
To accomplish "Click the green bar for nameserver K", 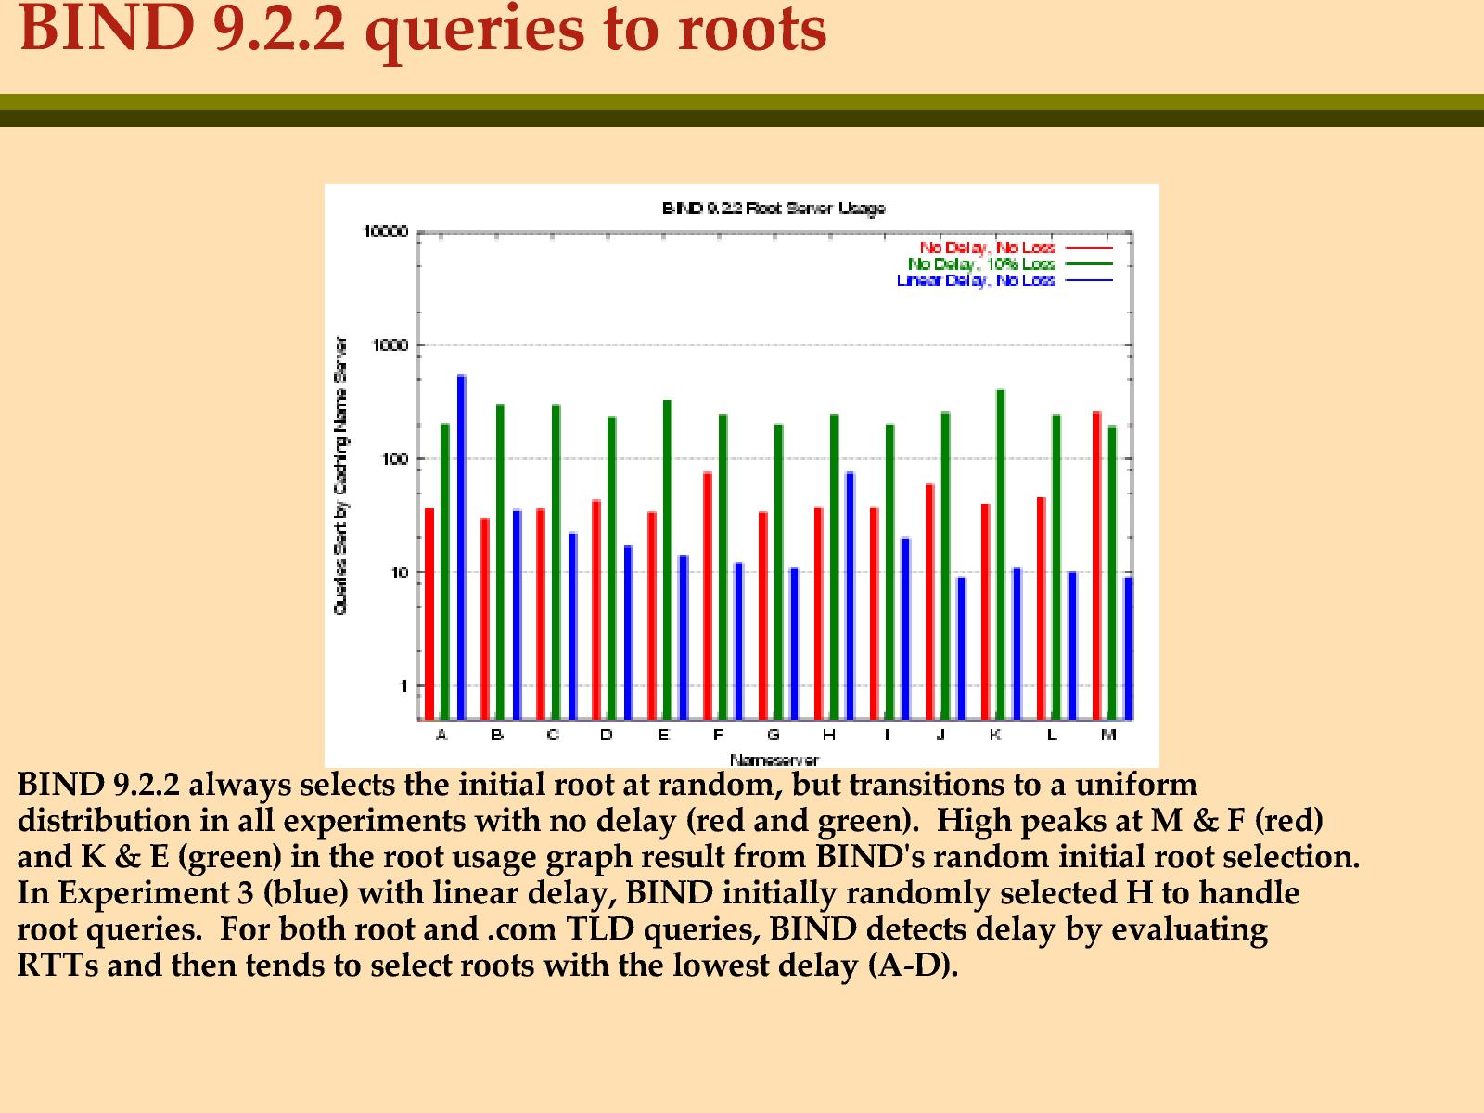I will pos(1000,555).
